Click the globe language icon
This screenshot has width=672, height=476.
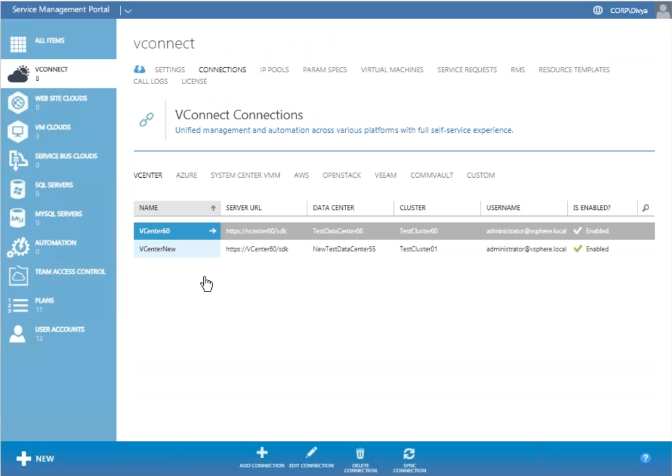(x=597, y=10)
